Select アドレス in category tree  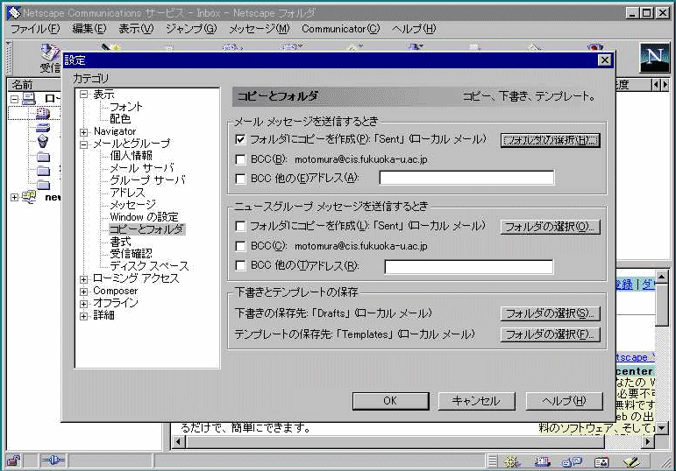point(127,193)
